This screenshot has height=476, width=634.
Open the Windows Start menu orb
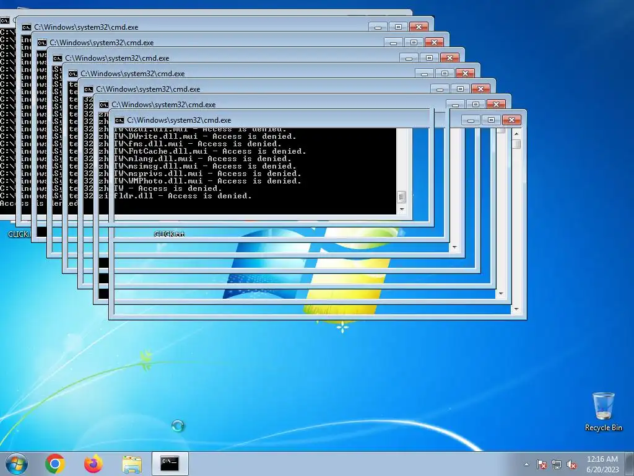[17, 464]
